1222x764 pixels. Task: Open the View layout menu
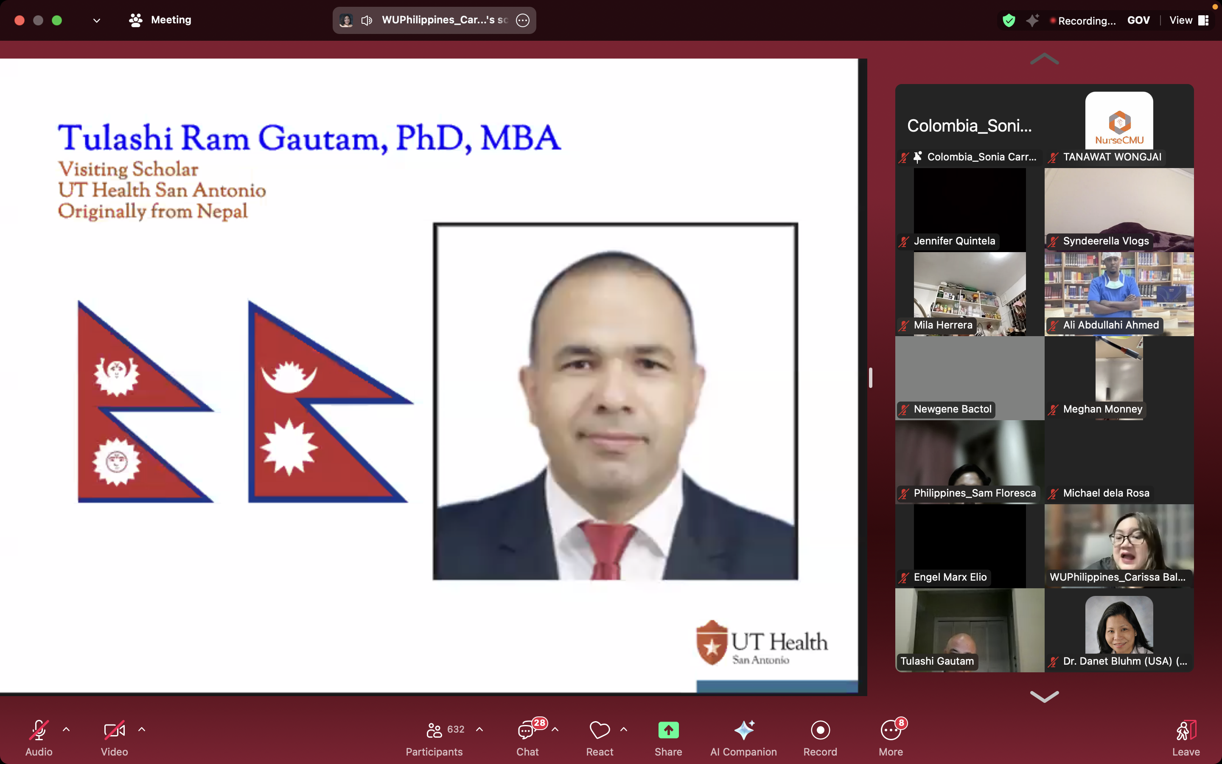coord(1188,20)
